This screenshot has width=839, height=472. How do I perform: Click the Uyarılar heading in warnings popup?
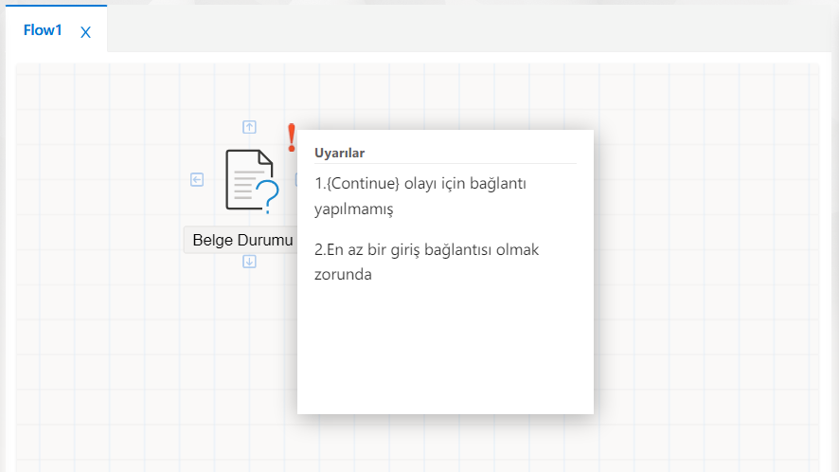tap(339, 153)
